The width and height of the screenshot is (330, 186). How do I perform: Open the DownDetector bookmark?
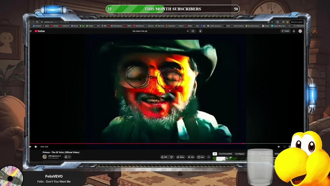tap(139, 26)
